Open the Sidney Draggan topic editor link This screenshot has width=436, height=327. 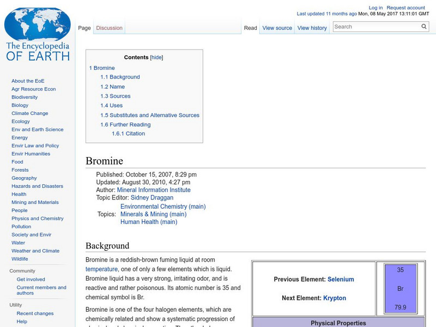(152, 198)
